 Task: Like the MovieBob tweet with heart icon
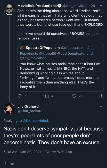pyautogui.click(x=74, y=96)
